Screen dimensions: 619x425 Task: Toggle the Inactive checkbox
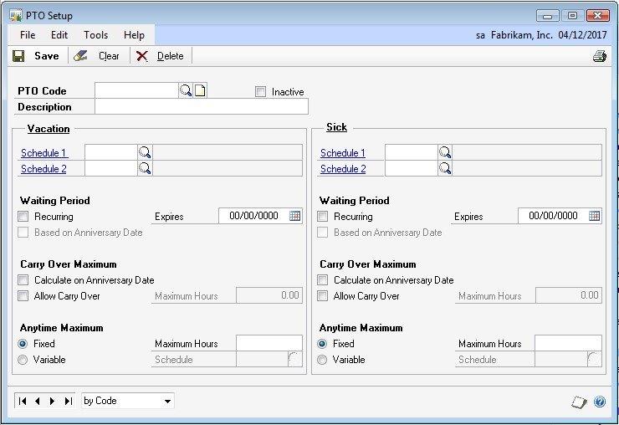(260, 92)
